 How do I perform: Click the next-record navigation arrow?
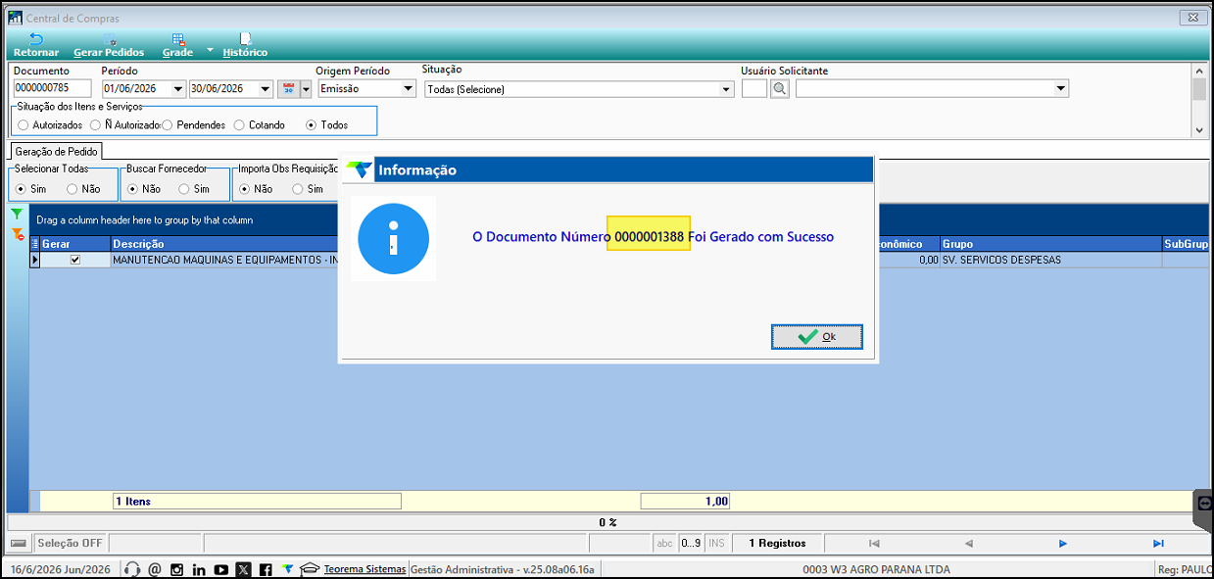coord(1062,543)
